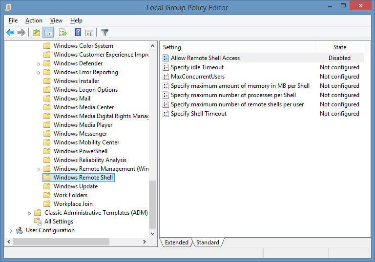The height and width of the screenshot is (262, 375).
Task: Toggle Show/Hide Console Tree toolbar icon
Action: [x=48, y=33]
